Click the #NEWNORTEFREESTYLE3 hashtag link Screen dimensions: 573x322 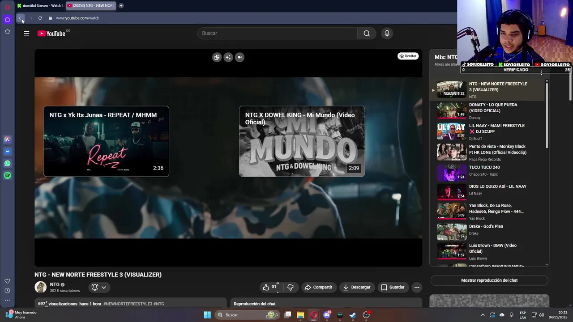[128, 304]
